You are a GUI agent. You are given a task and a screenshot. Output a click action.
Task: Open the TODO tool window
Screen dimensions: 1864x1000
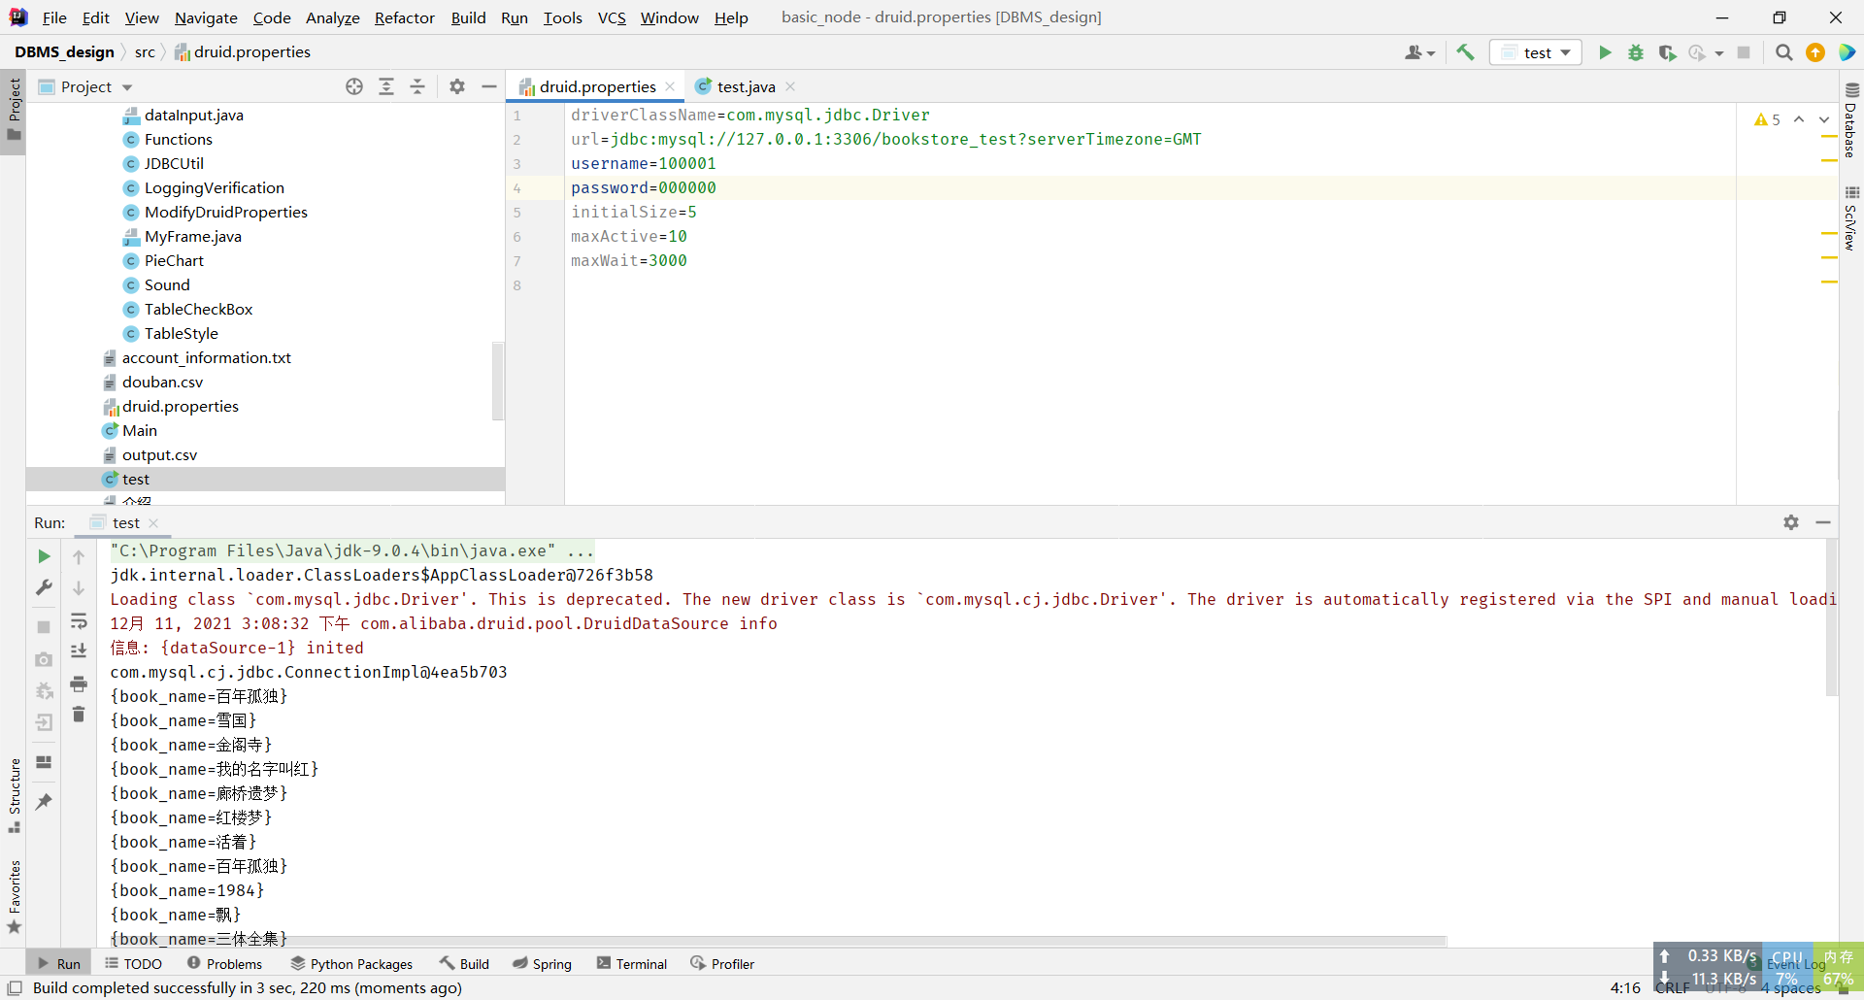pos(134,963)
